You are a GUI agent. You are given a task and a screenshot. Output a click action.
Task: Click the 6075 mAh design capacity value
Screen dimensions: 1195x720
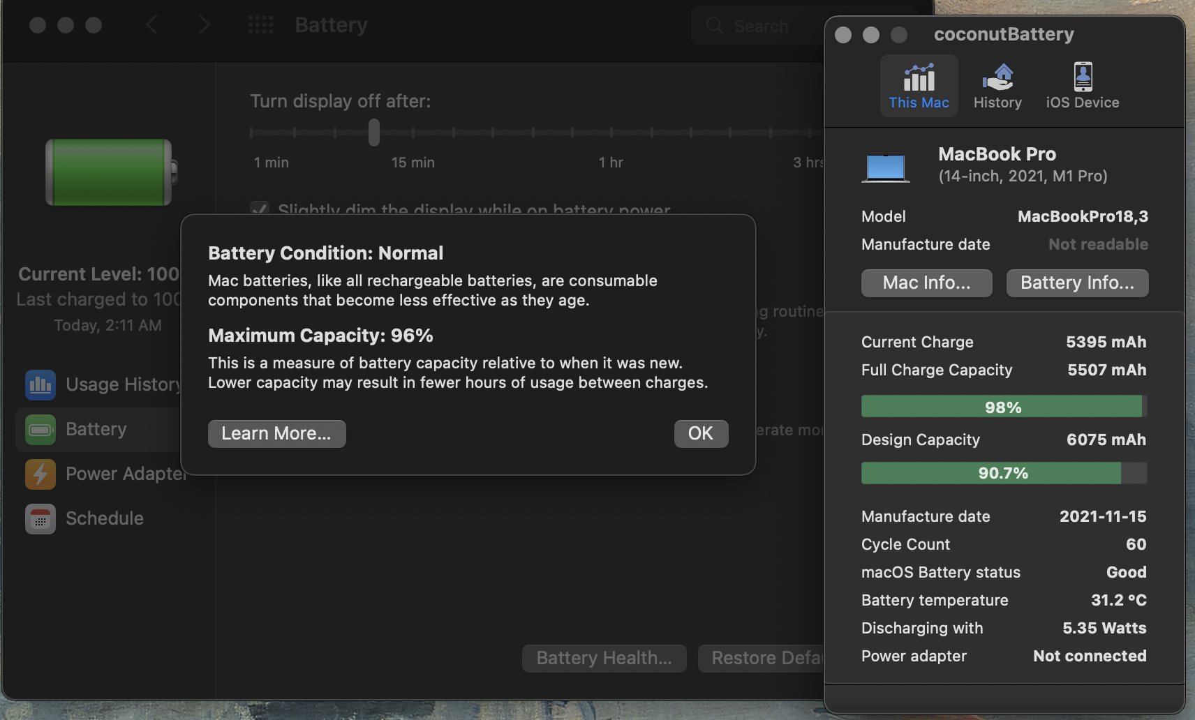[1106, 440]
